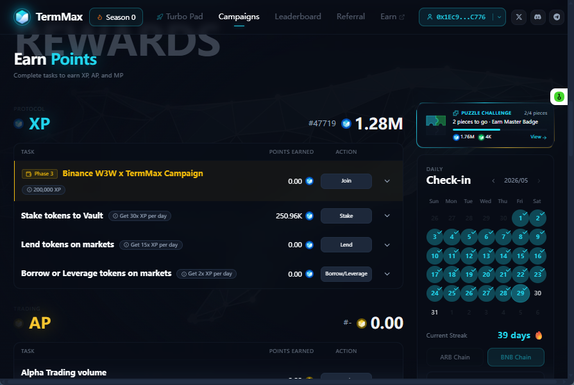The width and height of the screenshot is (574, 385).
Task: Expand the Lend tokens on markets row
Action: pyautogui.click(x=387, y=245)
